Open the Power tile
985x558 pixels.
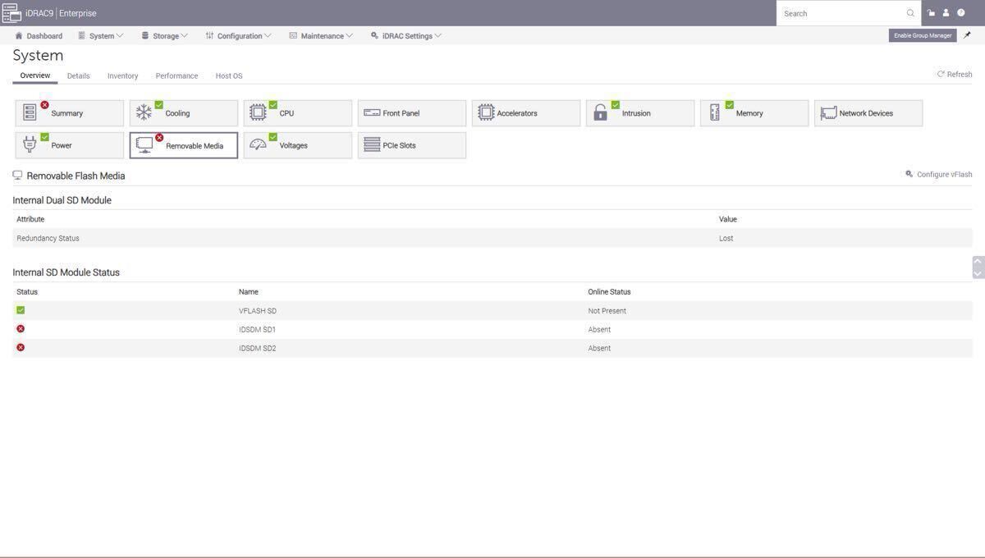(x=70, y=145)
